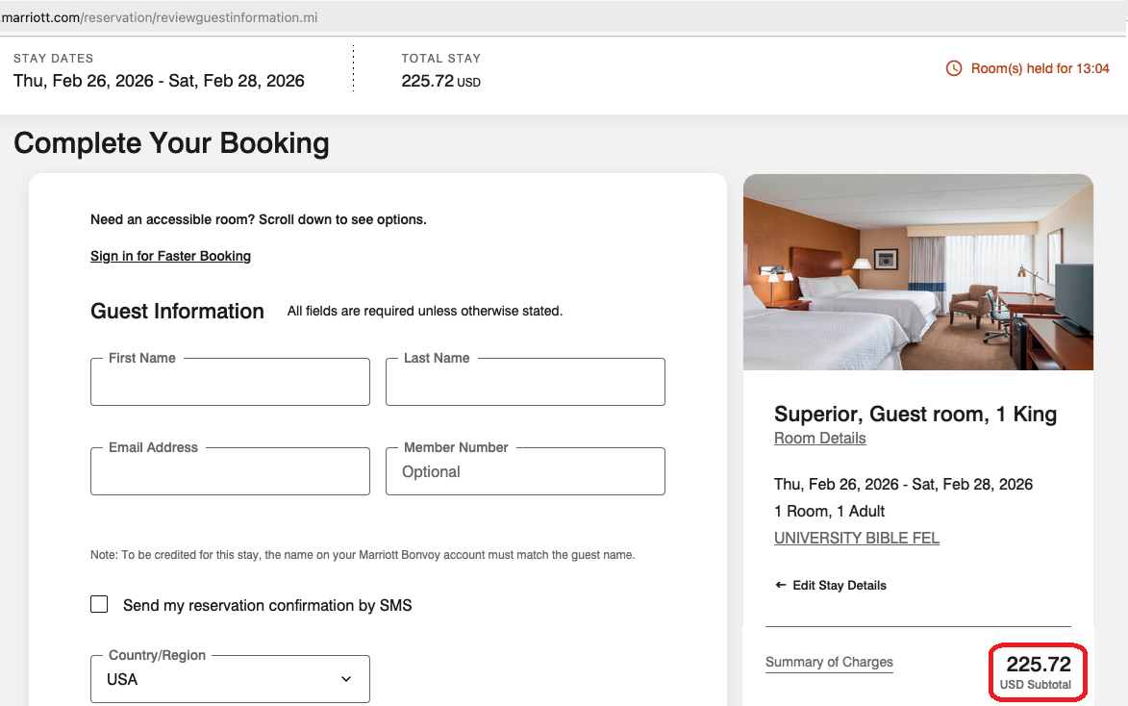Click the hotel room photo thumbnail
This screenshot has height=706, width=1128.
pyautogui.click(x=917, y=272)
